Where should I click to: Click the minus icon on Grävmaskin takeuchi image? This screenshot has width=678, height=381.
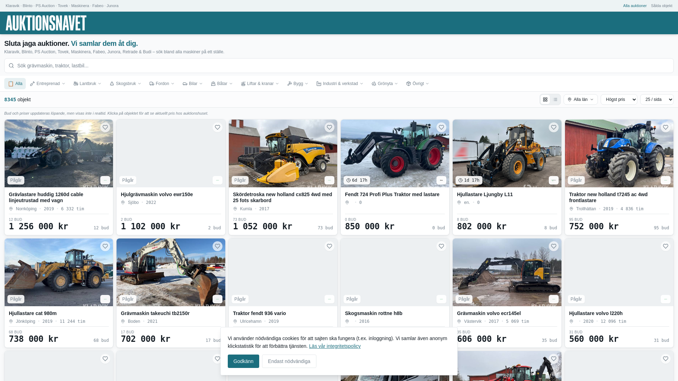tap(218, 299)
